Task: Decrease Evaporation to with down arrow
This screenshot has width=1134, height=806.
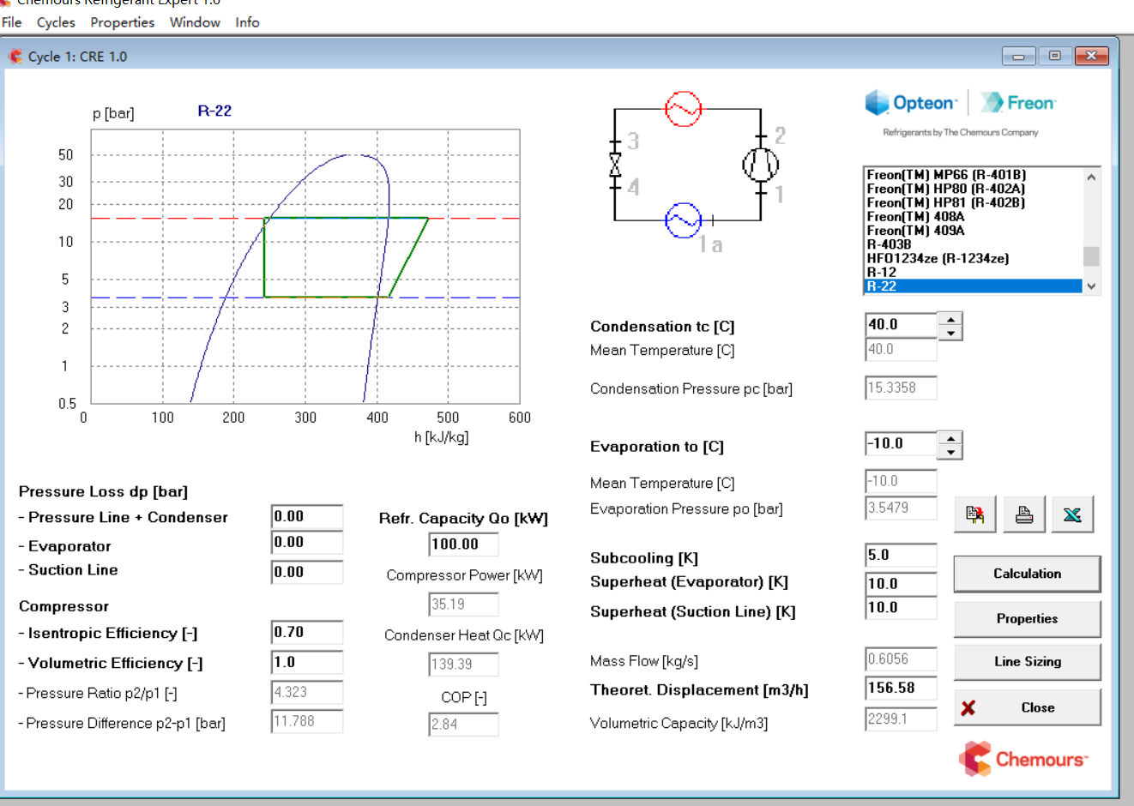Action: tap(950, 452)
